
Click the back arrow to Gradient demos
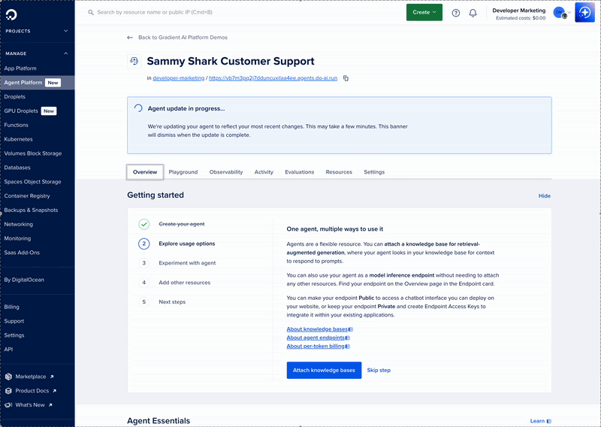(x=130, y=38)
